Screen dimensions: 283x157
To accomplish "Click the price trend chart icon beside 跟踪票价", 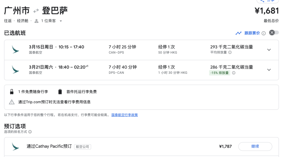I will tap(239, 33).
